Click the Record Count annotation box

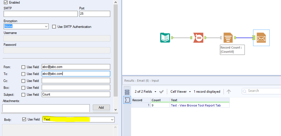(x=232, y=49)
